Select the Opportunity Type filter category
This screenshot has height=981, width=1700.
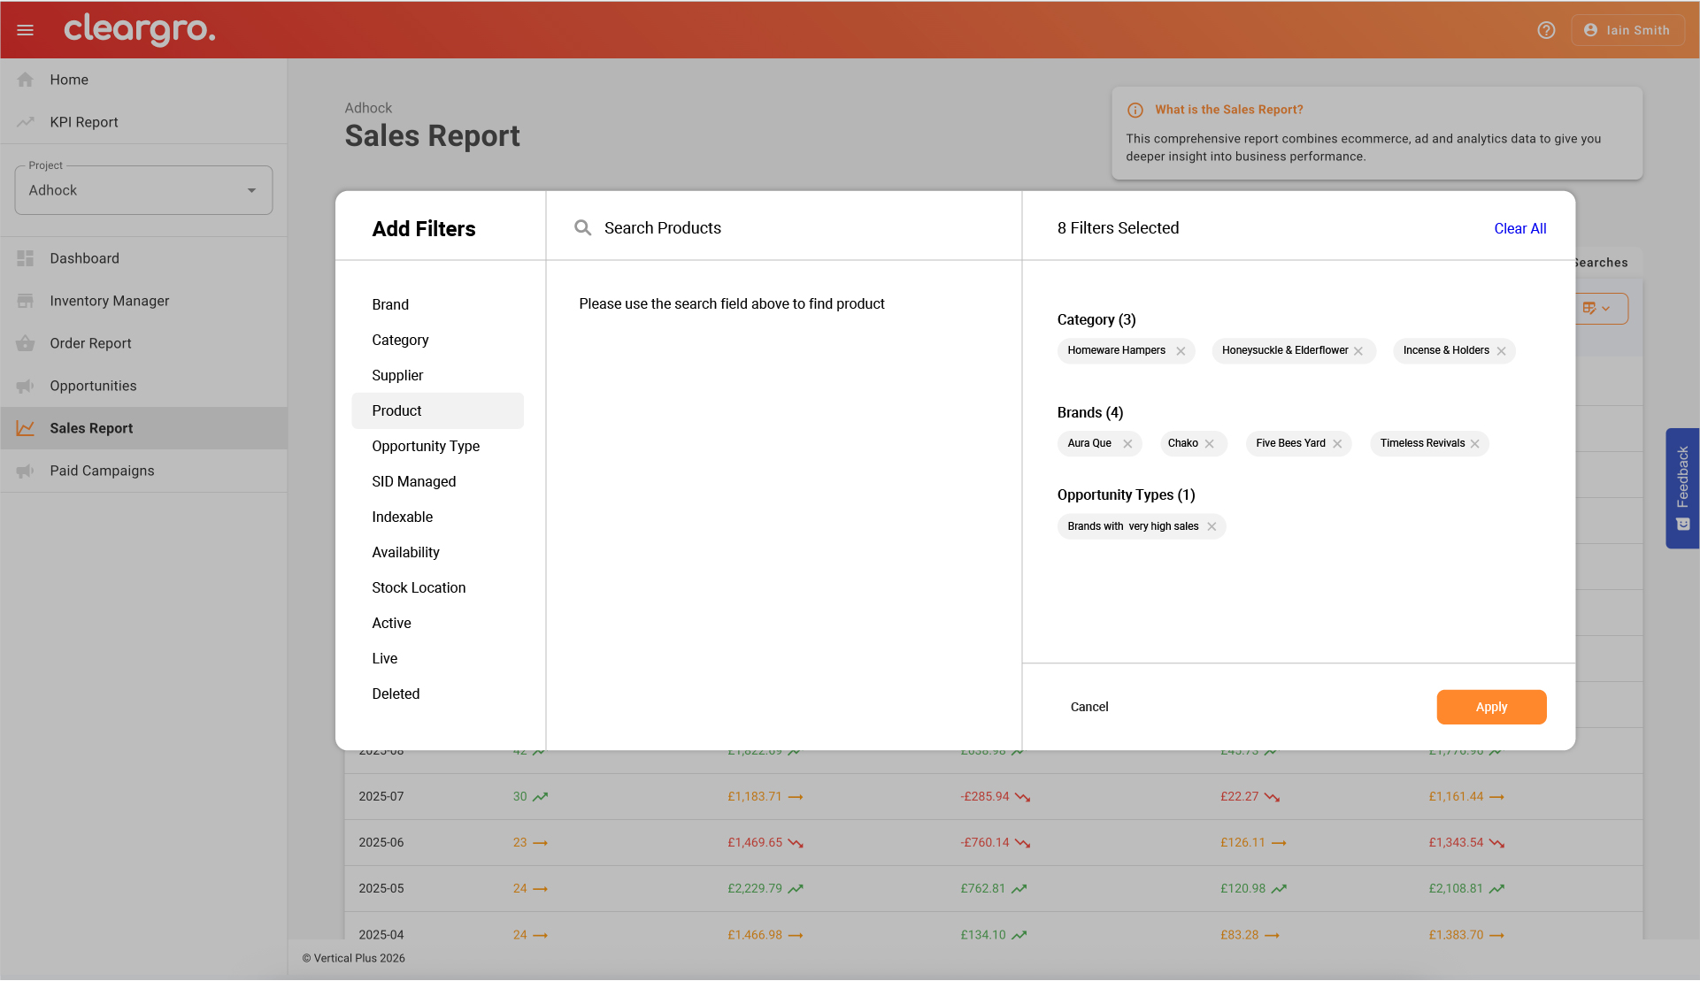point(426,447)
